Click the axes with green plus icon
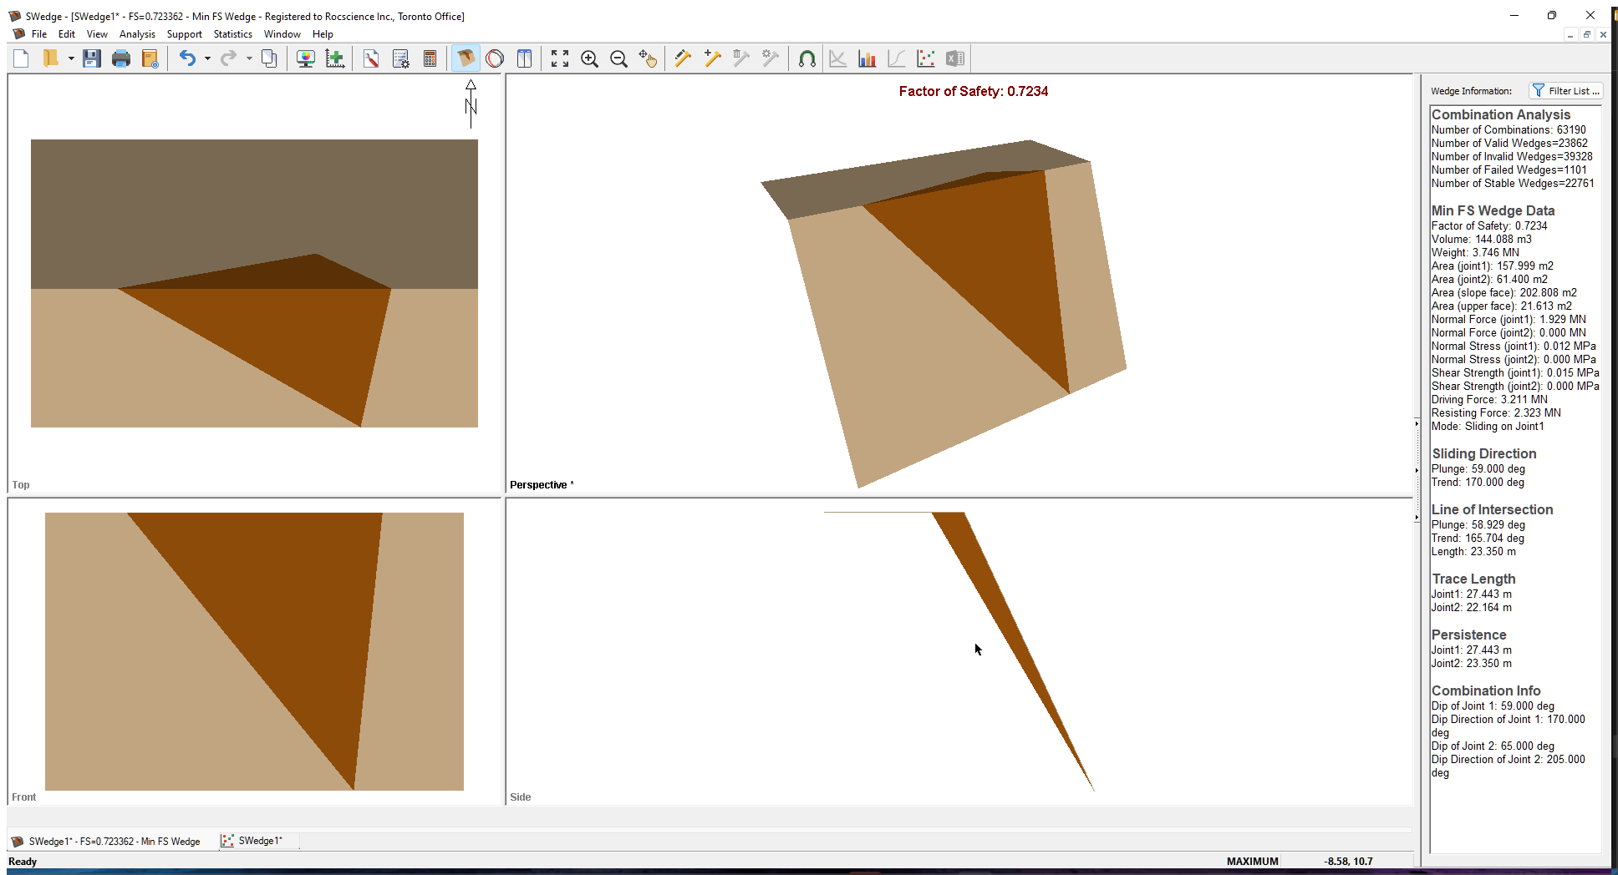This screenshot has width=1618, height=875. click(x=335, y=58)
